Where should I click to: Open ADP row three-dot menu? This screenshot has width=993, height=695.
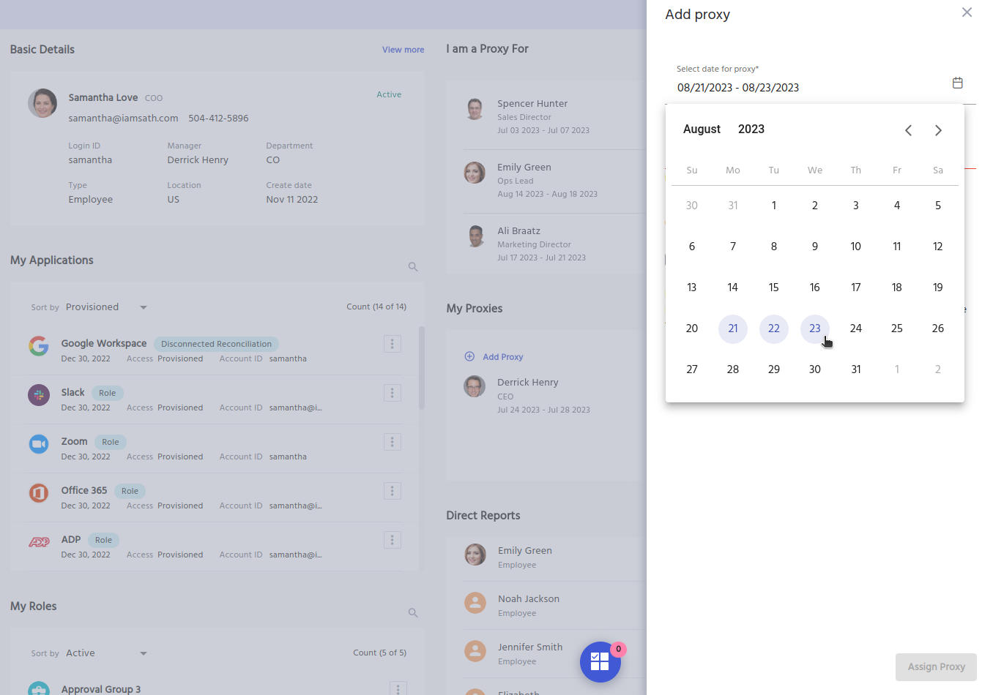(393, 540)
